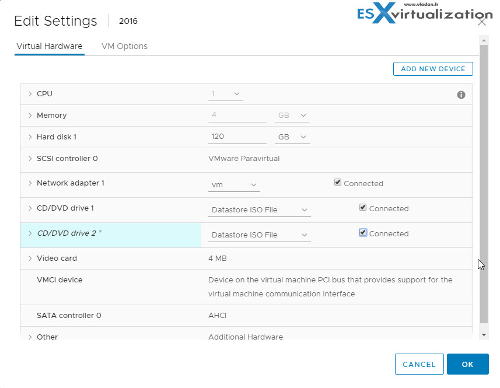Expand the Memory settings row

tap(30, 116)
